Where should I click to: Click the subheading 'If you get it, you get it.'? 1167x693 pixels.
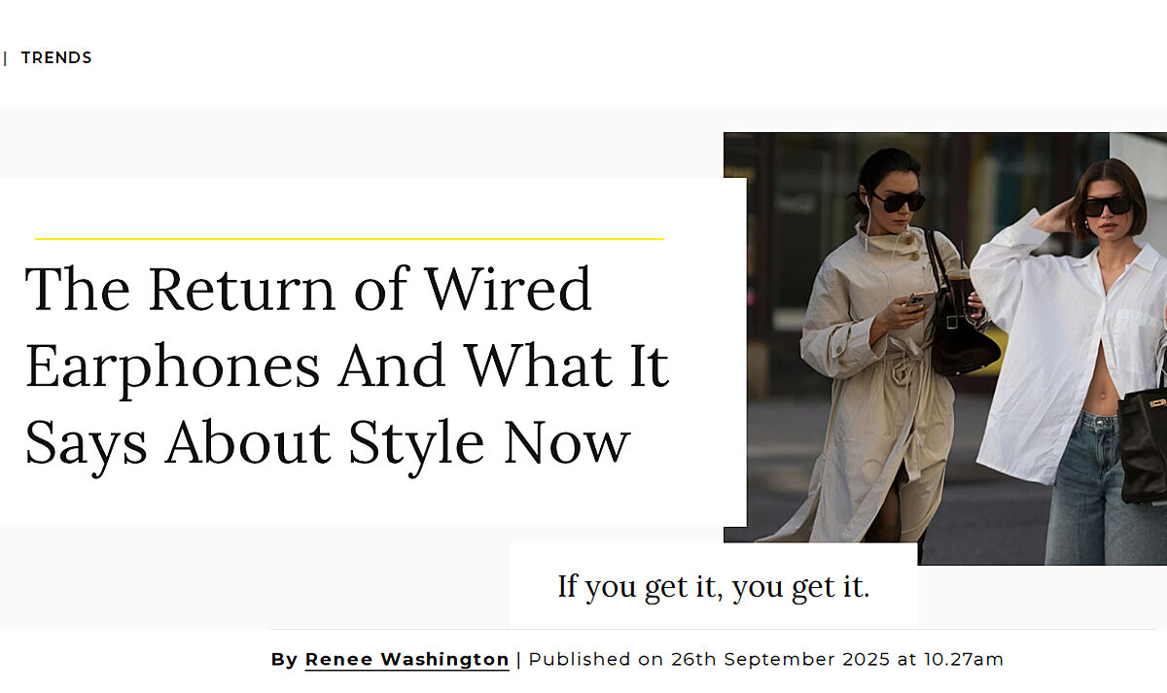coord(713,587)
